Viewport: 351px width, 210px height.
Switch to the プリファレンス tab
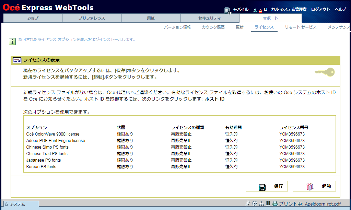(92, 18)
